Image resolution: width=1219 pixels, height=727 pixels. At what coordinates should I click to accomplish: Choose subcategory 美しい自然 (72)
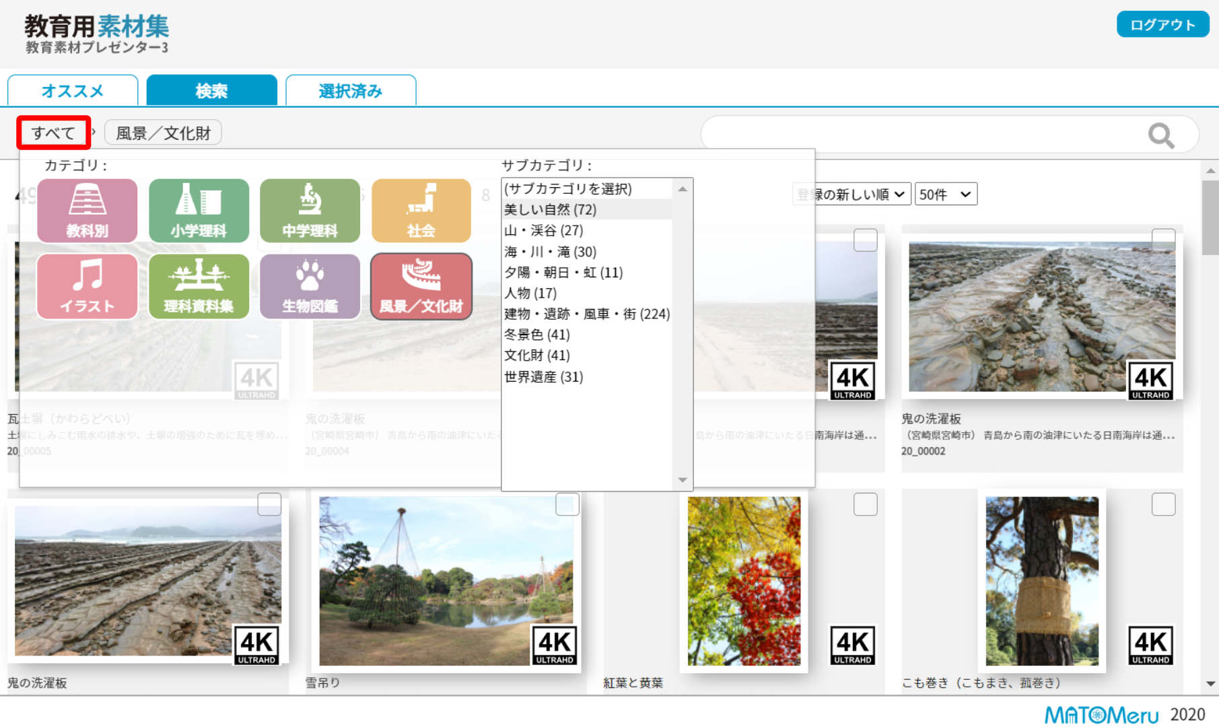click(587, 209)
